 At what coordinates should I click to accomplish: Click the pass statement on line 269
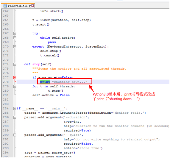(52, 42)
